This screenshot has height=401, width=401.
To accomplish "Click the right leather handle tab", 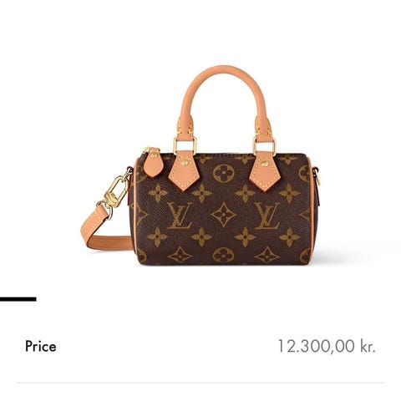I will coord(265,171).
